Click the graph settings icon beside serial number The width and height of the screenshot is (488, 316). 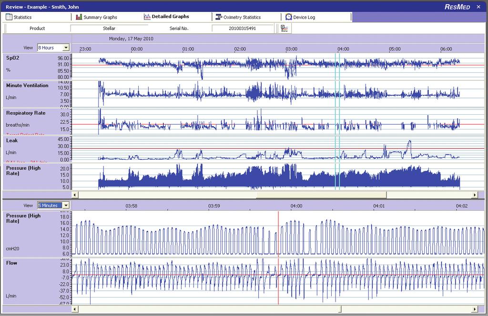(x=284, y=28)
